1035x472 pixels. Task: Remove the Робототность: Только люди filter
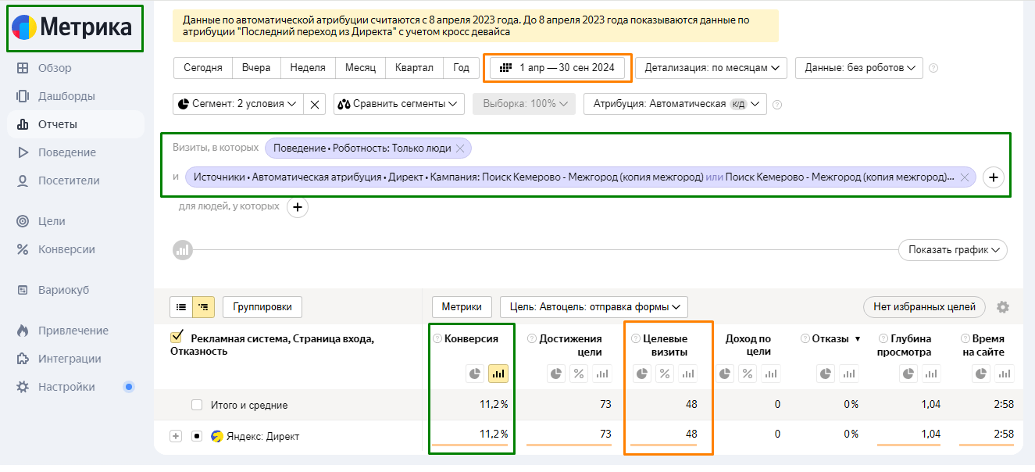tap(460, 148)
